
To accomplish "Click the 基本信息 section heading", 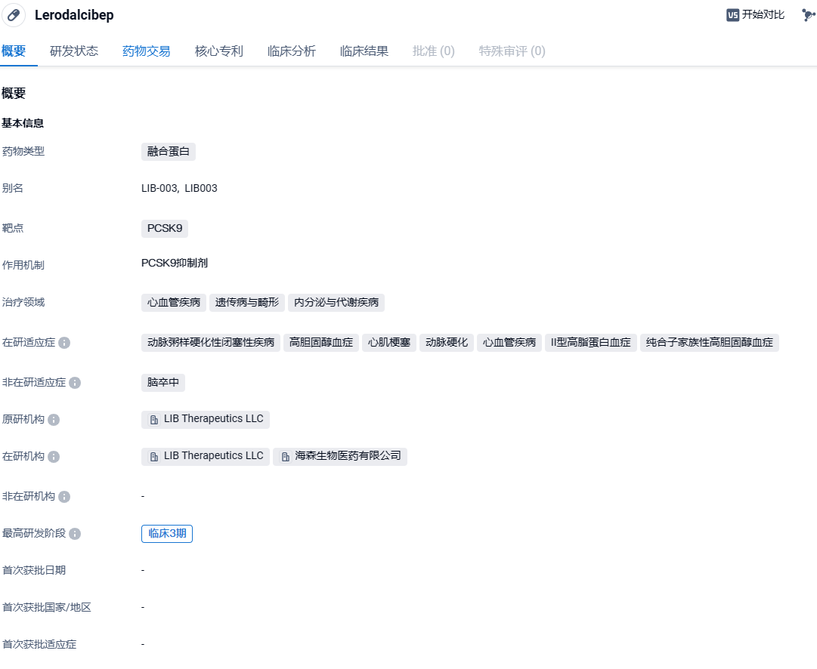I will tap(23, 123).
